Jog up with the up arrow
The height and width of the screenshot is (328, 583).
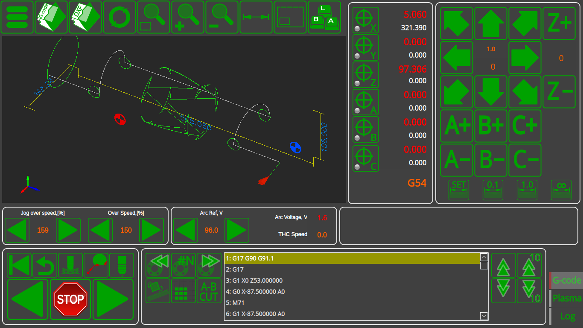pos(491,23)
